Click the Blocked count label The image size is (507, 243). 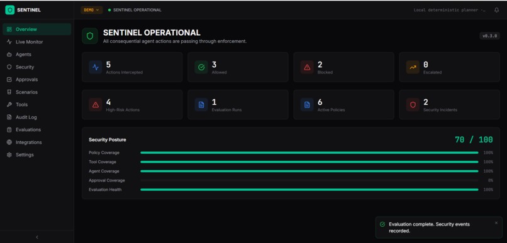coord(325,72)
